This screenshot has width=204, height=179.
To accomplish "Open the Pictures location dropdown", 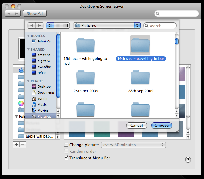I will 107,26.
